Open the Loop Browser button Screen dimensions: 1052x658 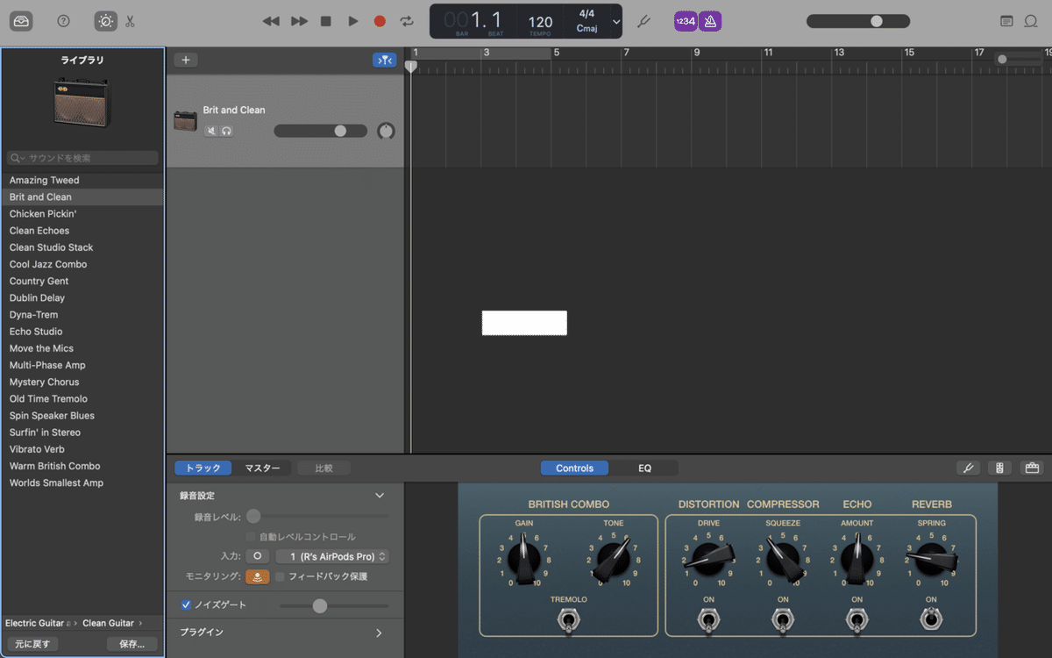tap(1031, 21)
